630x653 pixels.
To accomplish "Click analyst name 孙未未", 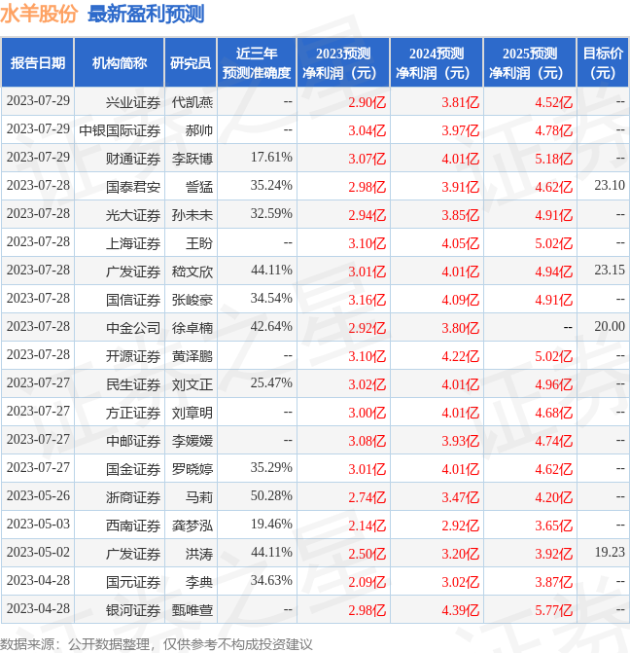I will tap(192, 215).
